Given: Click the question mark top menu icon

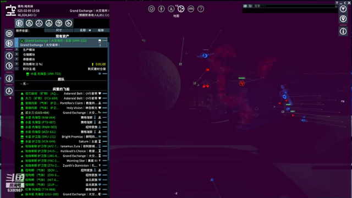Looking at the screenshot, I should coord(201,9).
